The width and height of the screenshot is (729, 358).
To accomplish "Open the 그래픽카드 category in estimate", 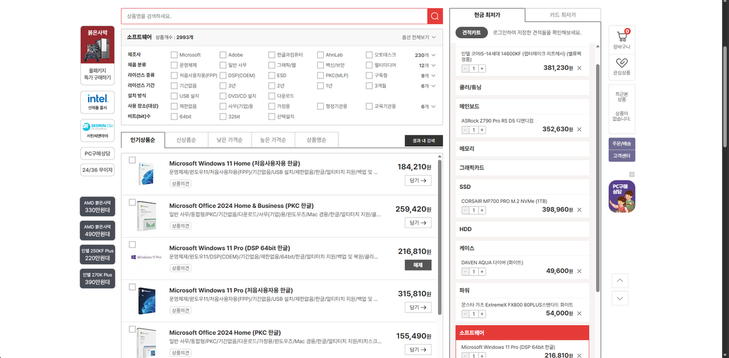I will click(x=522, y=167).
